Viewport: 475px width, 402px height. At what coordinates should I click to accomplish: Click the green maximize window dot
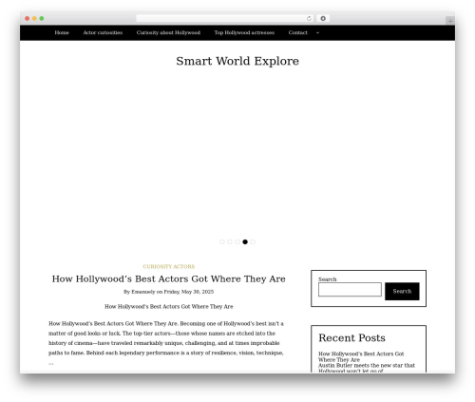(x=42, y=18)
